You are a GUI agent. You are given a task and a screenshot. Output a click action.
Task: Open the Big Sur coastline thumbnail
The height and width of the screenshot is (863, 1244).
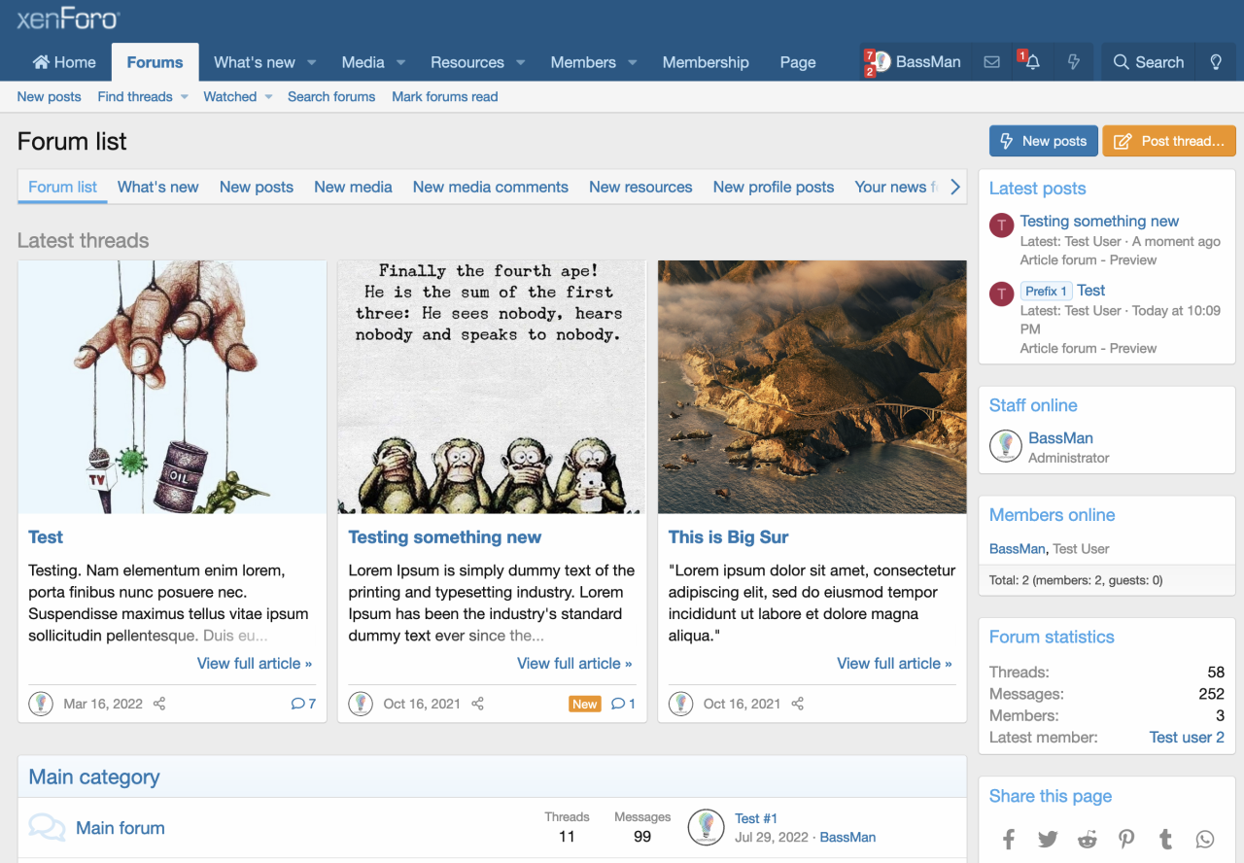[812, 387]
